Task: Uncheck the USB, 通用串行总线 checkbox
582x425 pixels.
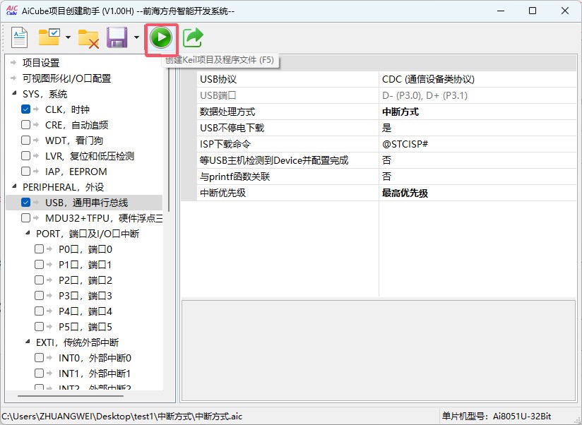Action: (25, 203)
